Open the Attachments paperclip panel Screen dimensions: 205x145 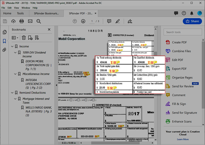pos(4,50)
